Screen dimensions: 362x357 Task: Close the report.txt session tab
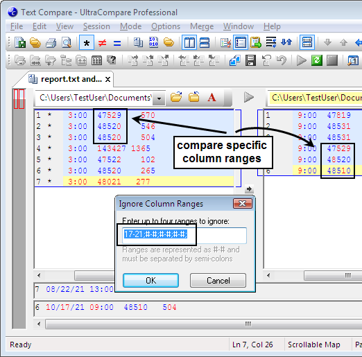pos(107,80)
